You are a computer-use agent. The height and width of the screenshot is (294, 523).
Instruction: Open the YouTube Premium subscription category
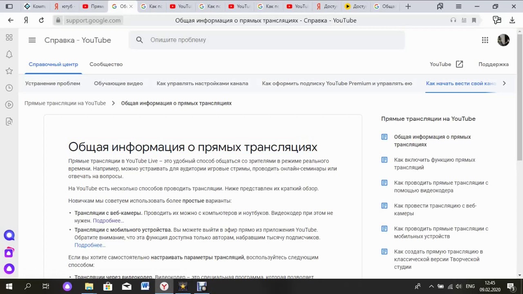337,83
